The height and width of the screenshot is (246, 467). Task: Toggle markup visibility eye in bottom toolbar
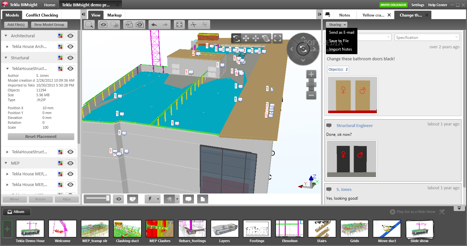point(119,199)
